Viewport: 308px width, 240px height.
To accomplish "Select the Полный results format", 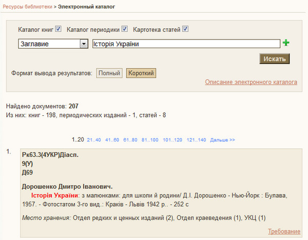I will click(x=109, y=73).
